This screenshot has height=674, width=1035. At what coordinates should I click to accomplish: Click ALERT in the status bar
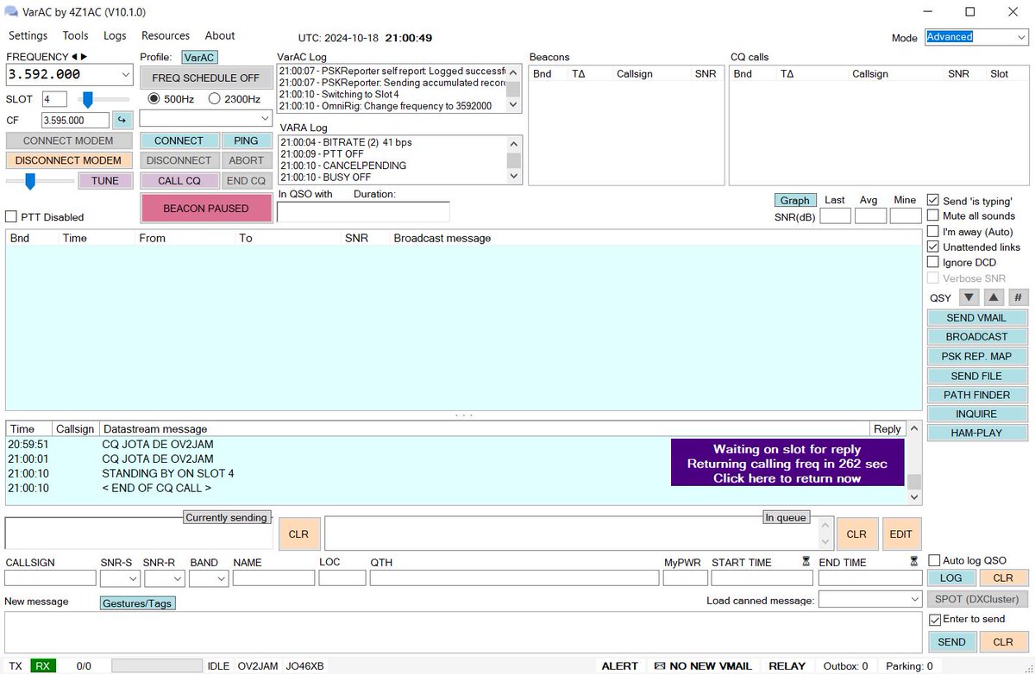(620, 666)
